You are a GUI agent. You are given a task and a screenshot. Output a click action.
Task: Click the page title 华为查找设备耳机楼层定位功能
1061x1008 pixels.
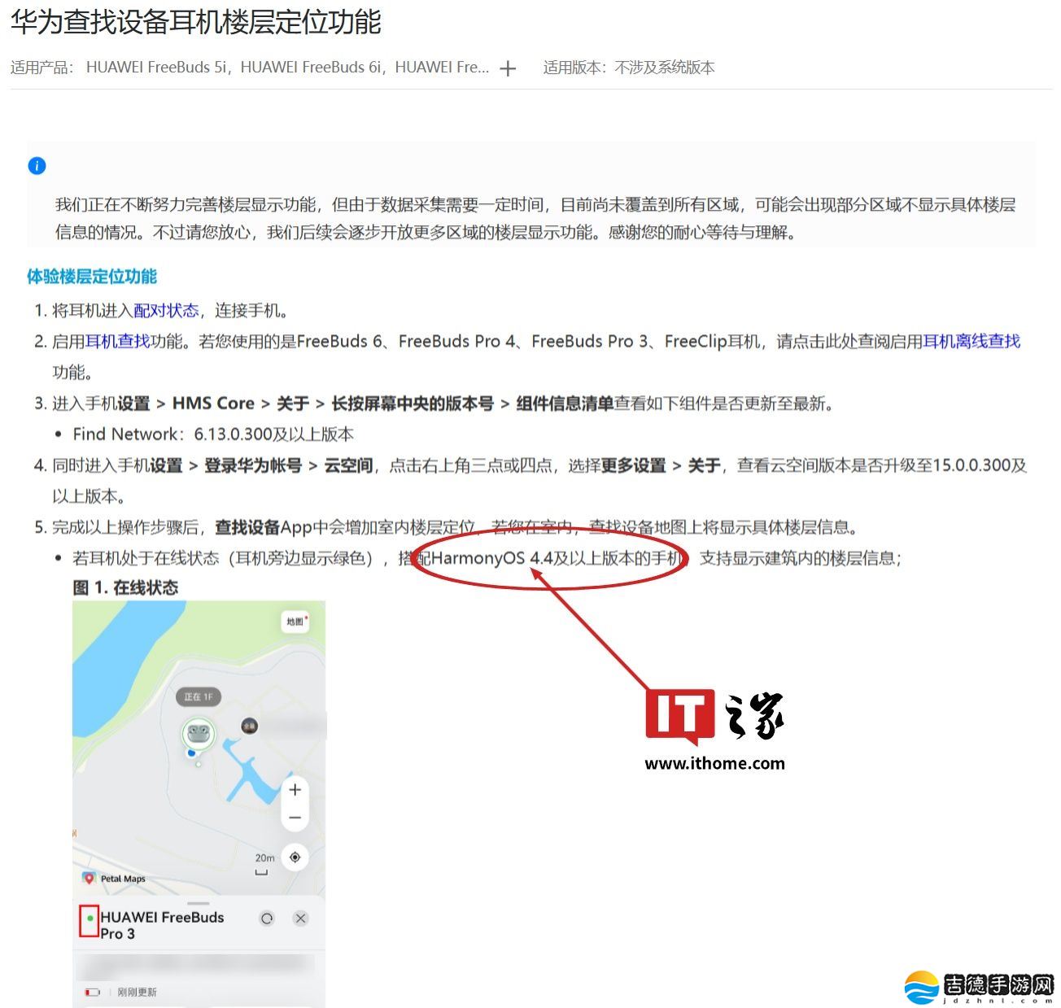coord(195,22)
